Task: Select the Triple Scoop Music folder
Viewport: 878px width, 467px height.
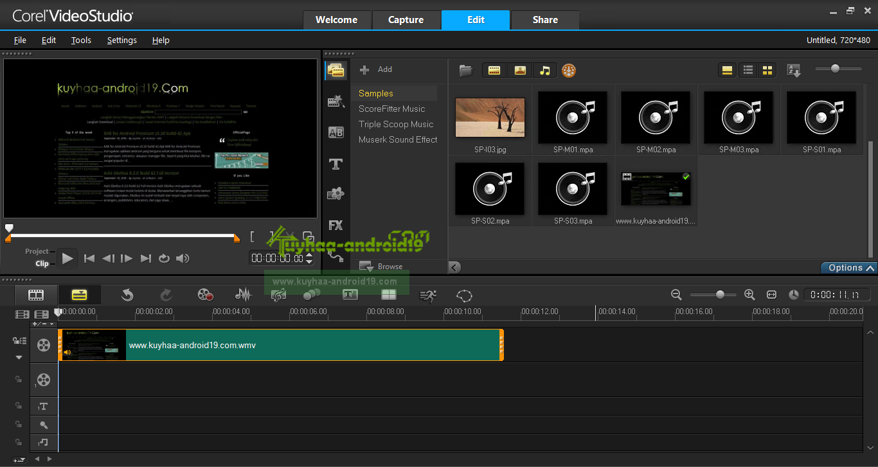Action: 396,124
